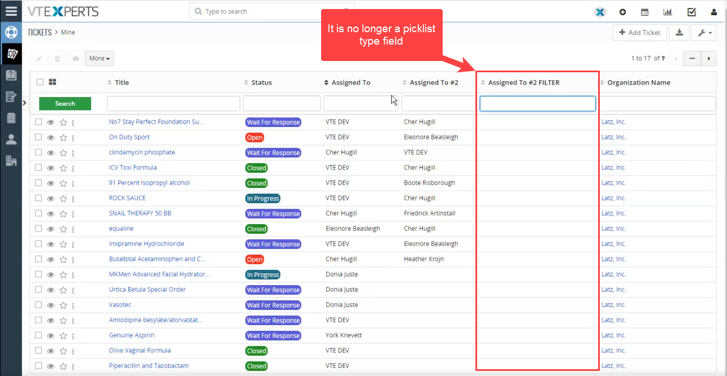Open row actions for ROCK SAUCE ticket

point(73,198)
